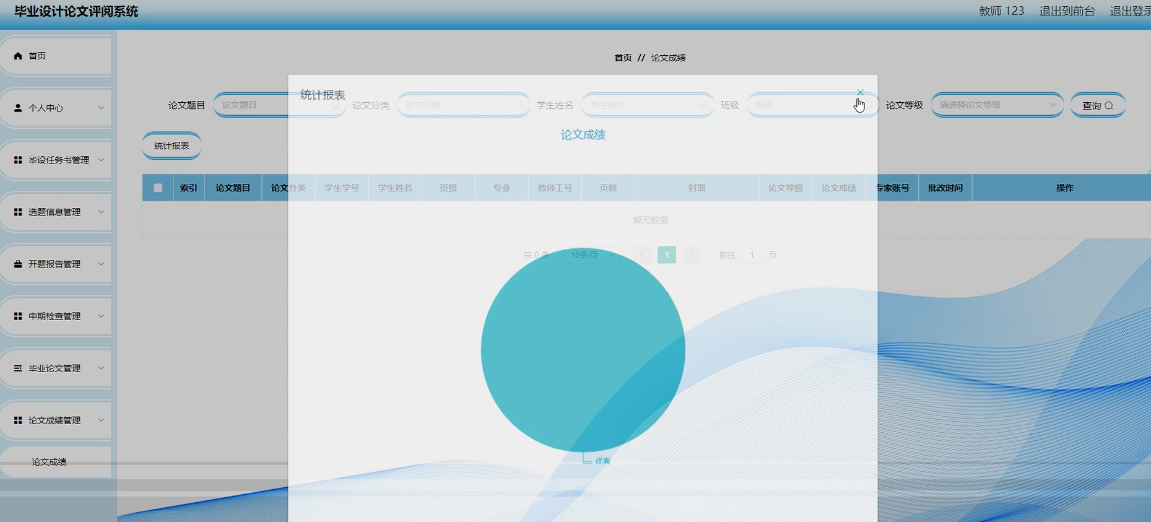Image resolution: width=1151 pixels, height=522 pixels.
Task: Click the previous page arrow
Action: click(x=642, y=254)
